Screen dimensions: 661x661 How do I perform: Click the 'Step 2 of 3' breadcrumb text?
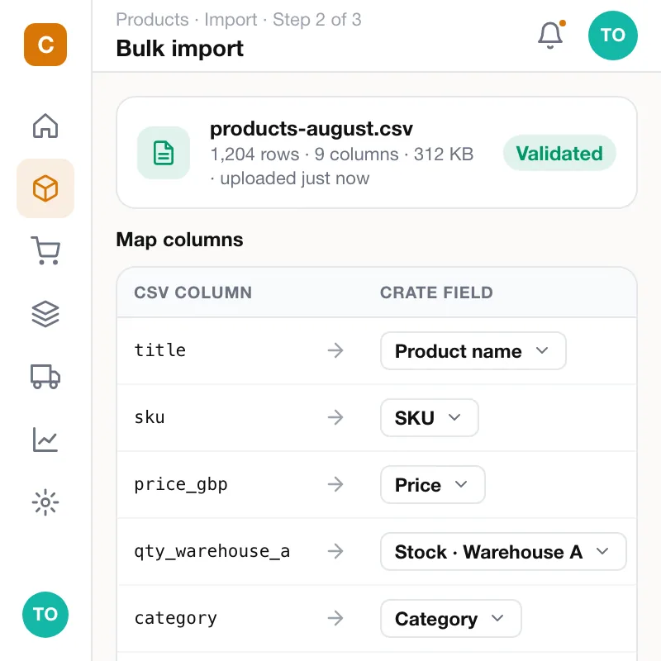coord(317,20)
